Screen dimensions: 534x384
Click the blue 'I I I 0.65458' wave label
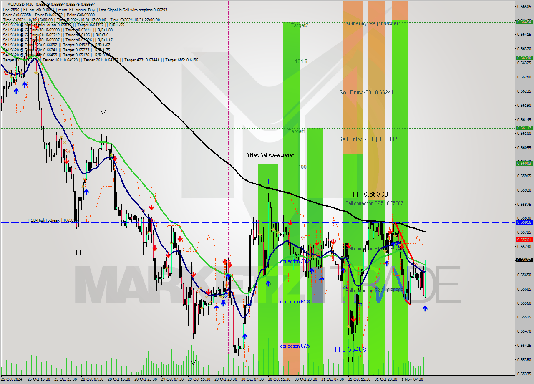349,349
